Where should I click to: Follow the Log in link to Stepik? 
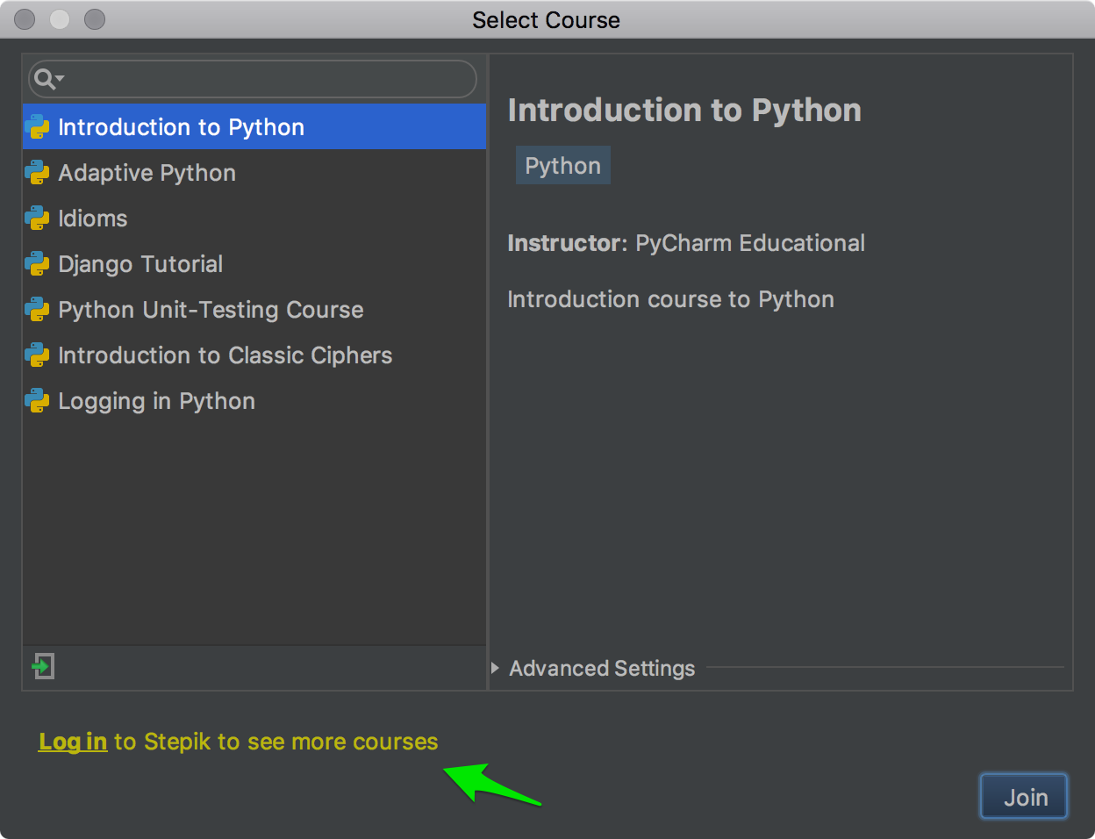pyautogui.click(x=73, y=742)
